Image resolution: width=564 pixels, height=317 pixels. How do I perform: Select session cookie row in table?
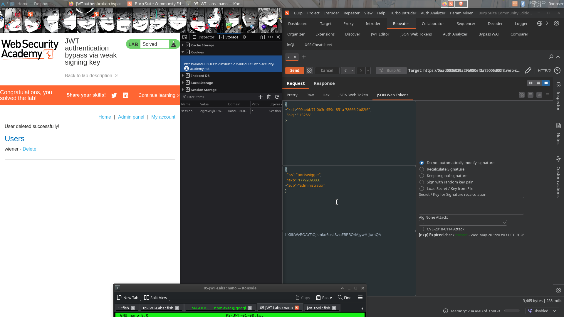click(231, 111)
